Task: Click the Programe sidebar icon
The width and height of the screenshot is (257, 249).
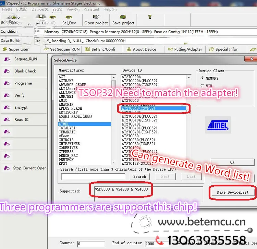Action: pyautogui.click(x=7, y=83)
